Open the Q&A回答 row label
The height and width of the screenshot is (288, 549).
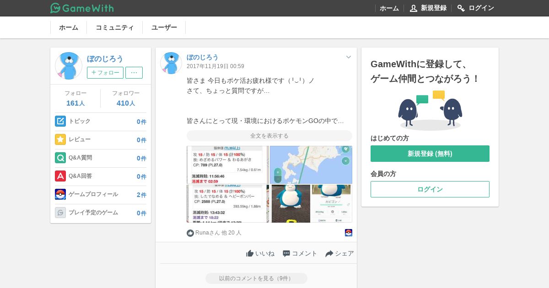81,176
